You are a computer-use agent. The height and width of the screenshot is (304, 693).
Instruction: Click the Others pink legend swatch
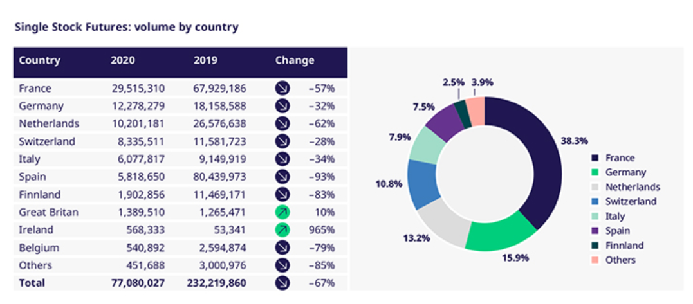[x=595, y=260]
